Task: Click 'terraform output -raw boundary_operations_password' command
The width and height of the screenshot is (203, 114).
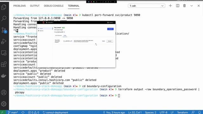Action: pos(157,89)
